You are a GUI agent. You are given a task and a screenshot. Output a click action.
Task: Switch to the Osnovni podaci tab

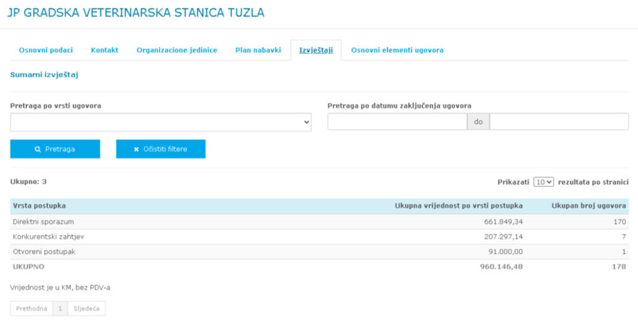(45, 50)
